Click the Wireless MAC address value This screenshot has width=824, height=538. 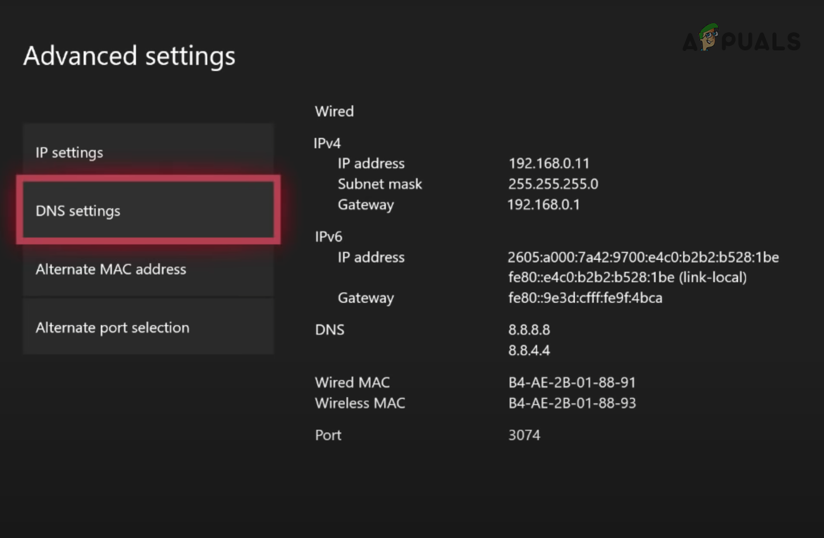pos(572,403)
